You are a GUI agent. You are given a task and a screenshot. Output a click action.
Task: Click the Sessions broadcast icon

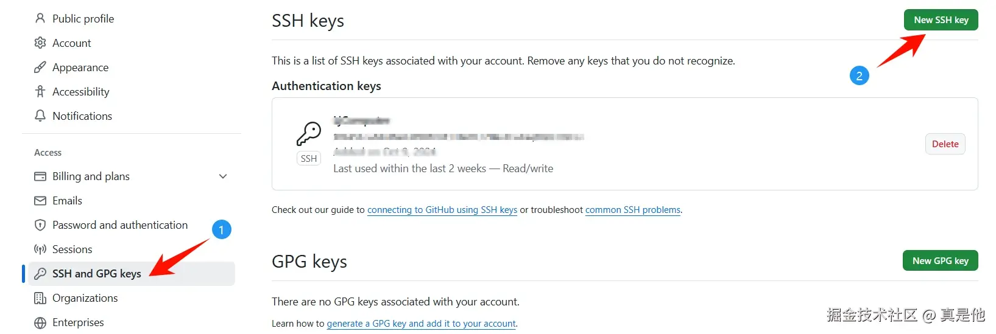[x=40, y=249]
